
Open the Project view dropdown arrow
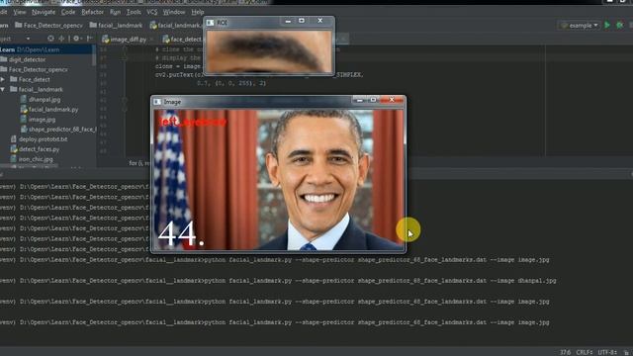(28, 39)
